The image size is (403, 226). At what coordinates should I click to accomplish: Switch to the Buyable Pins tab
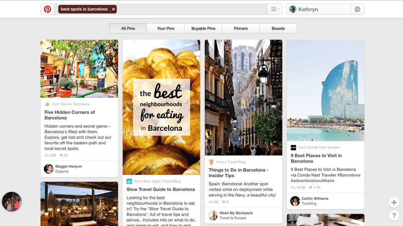click(203, 28)
